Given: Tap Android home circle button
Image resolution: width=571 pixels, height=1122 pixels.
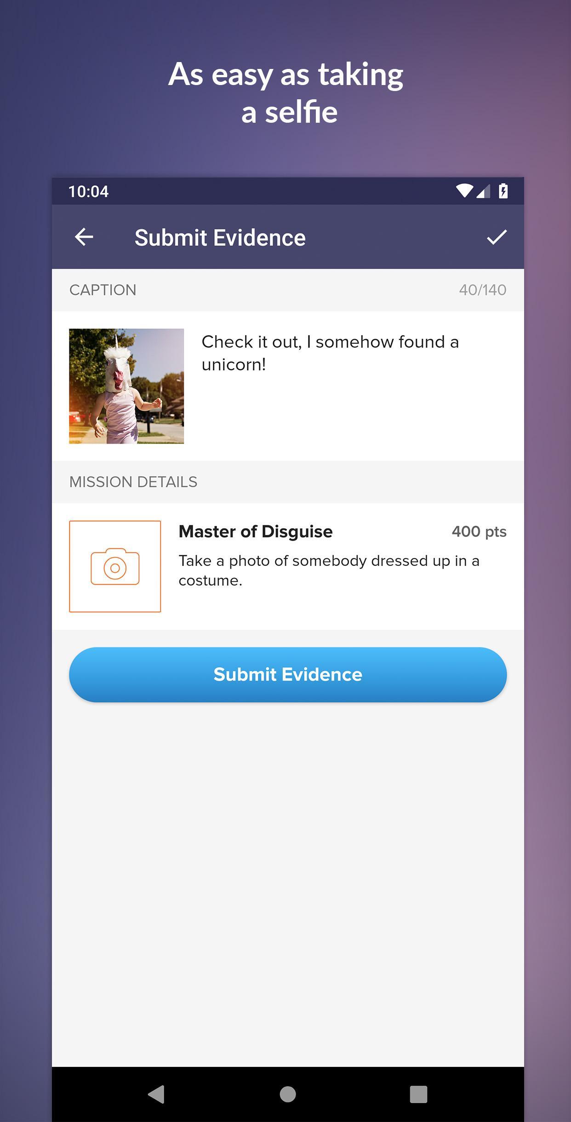Looking at the screenshot, I should click(288, 1094).
